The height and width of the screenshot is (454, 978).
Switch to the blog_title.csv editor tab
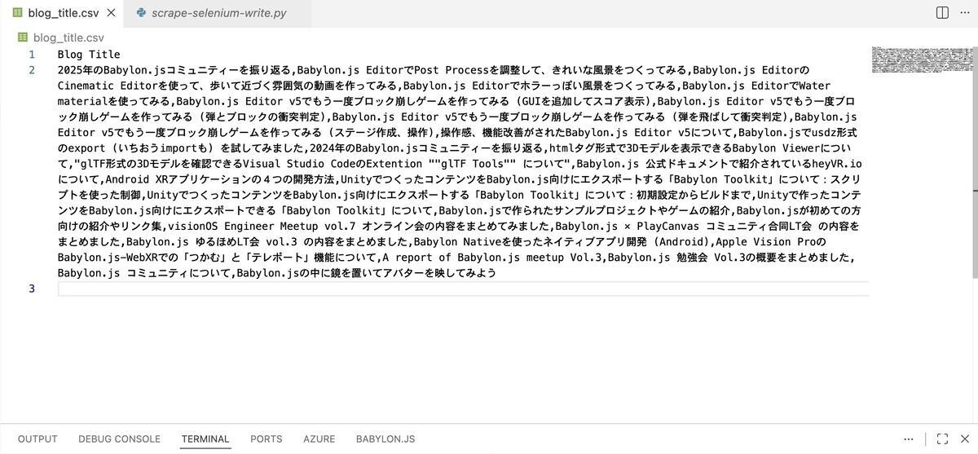[x=63, y=13]
